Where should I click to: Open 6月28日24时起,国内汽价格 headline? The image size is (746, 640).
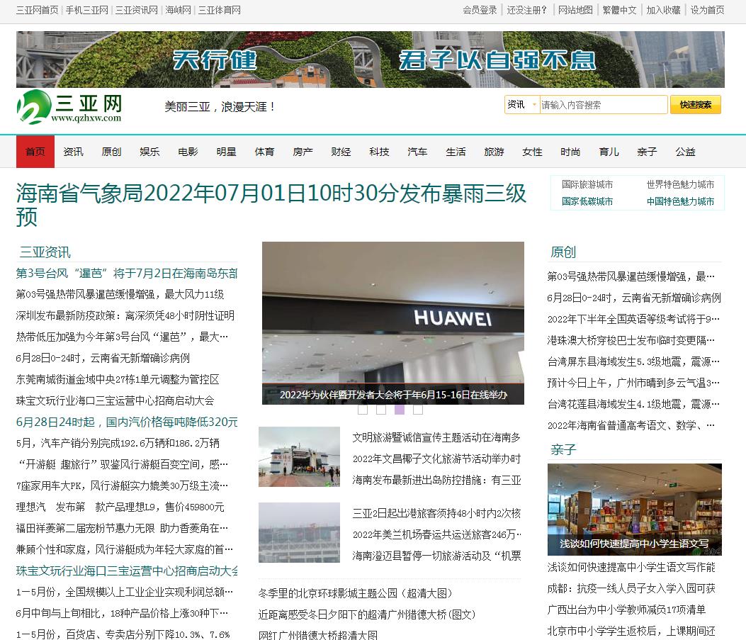127,422
